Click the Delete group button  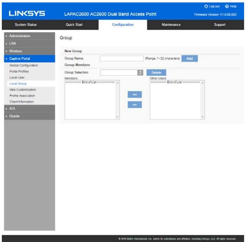pos(156,72)
